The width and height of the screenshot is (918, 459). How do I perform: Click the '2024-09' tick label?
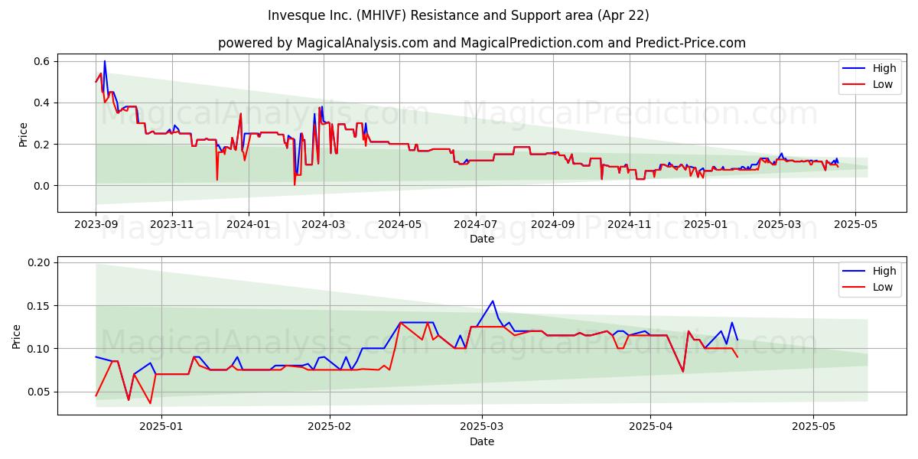point(553,225)
